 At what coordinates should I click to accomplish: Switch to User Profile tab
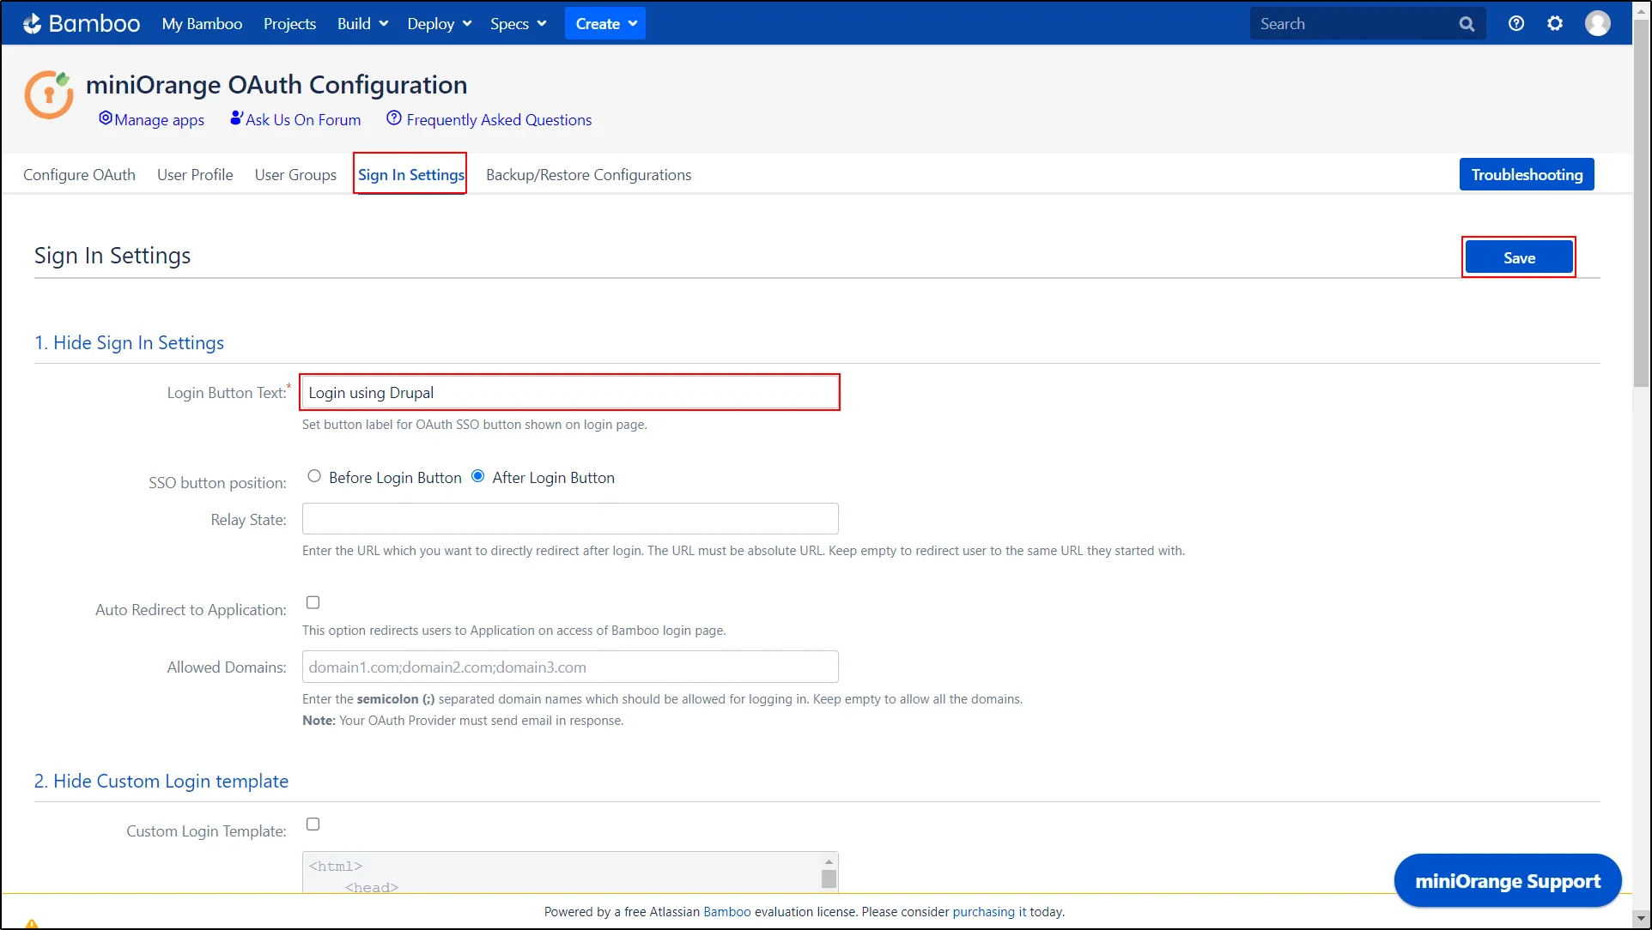[x=195, y=175]
